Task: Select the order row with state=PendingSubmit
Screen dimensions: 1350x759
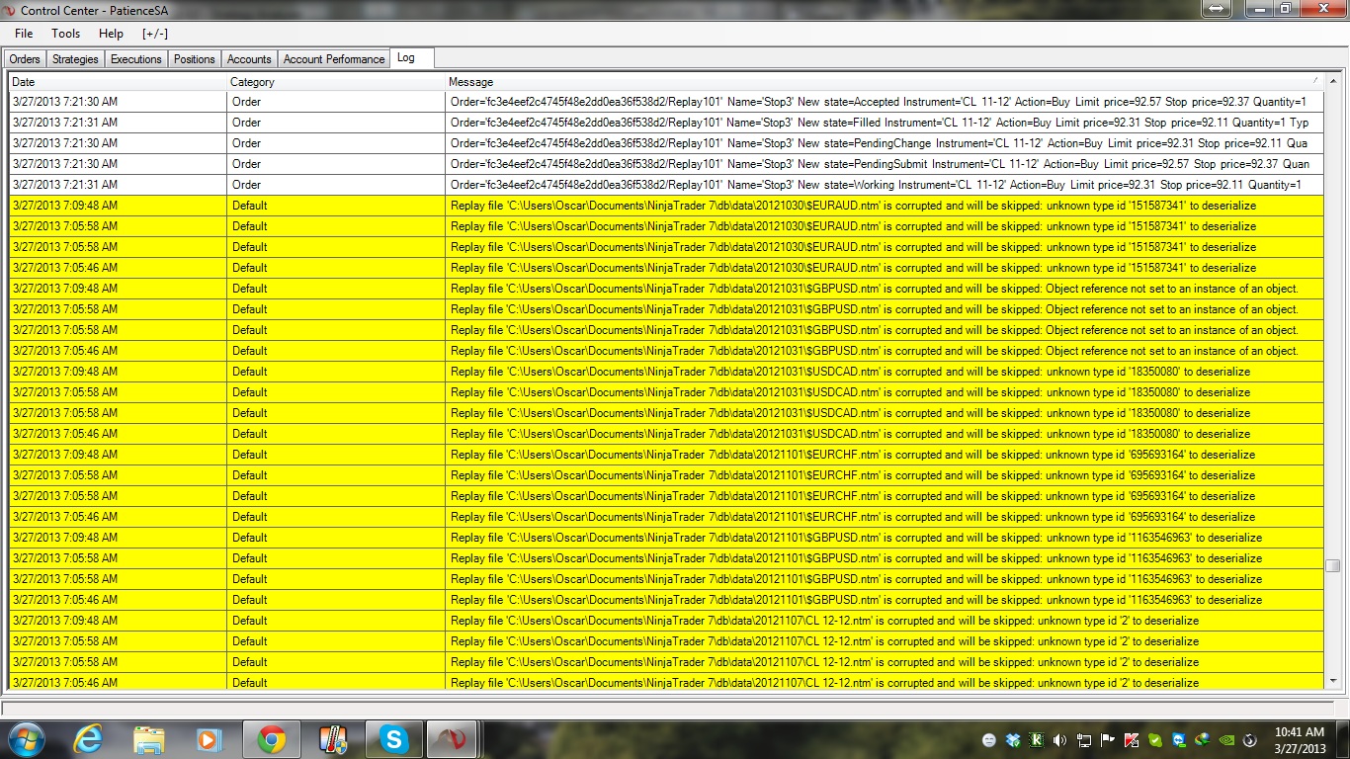Action: click(666, 164)
